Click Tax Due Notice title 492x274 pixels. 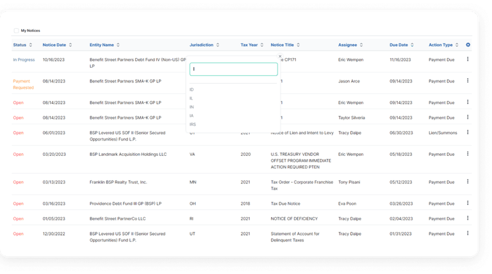click(285, 204)
